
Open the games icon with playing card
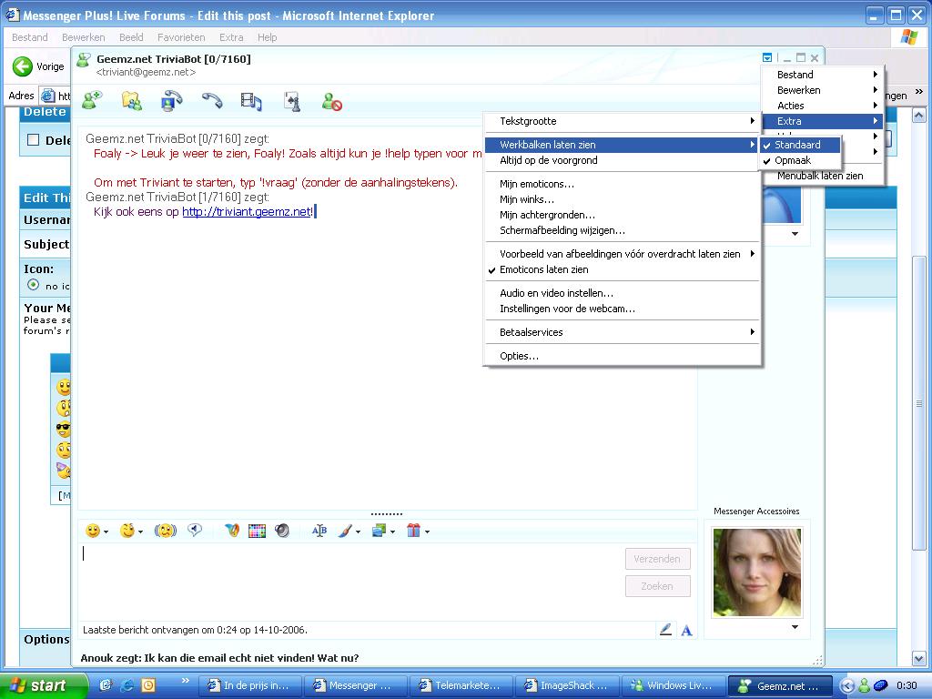pos(292,101)
